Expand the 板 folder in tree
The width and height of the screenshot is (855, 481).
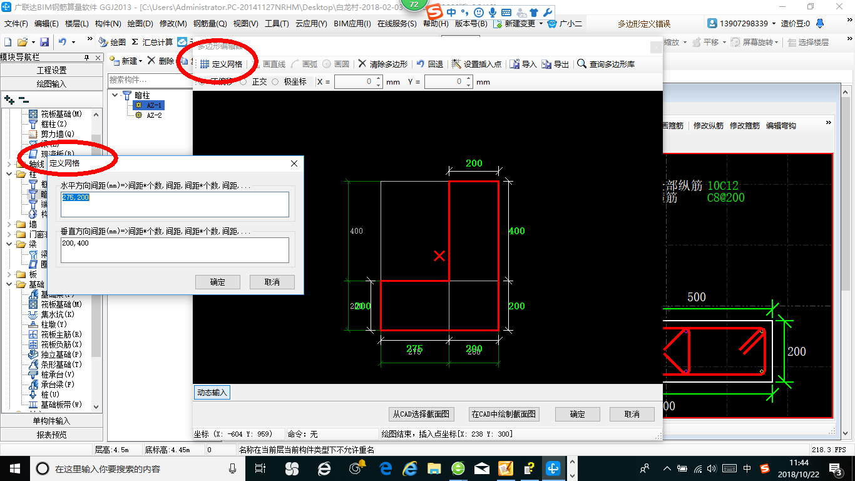(8, 274)
